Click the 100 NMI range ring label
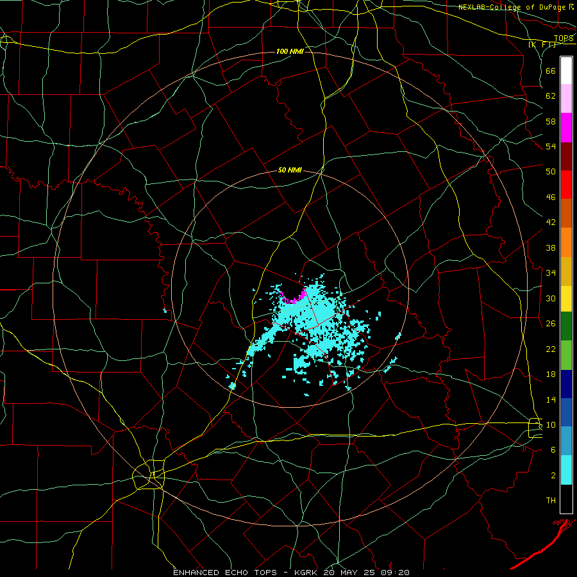The height and width of the screenshot is (577, 577). tap(290, 51)
